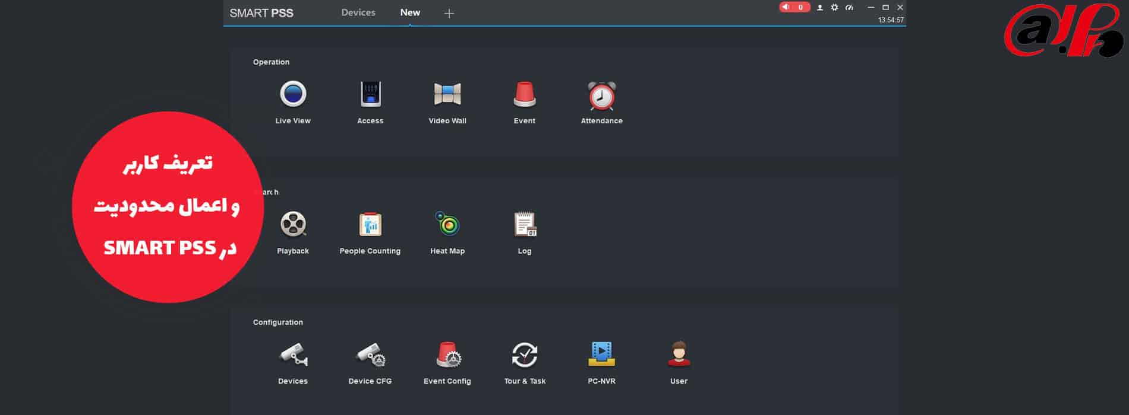Open the PC-NVR icon
Image resolution: width=1129 pixels, height=415 pixels.
tap(601, 354)
